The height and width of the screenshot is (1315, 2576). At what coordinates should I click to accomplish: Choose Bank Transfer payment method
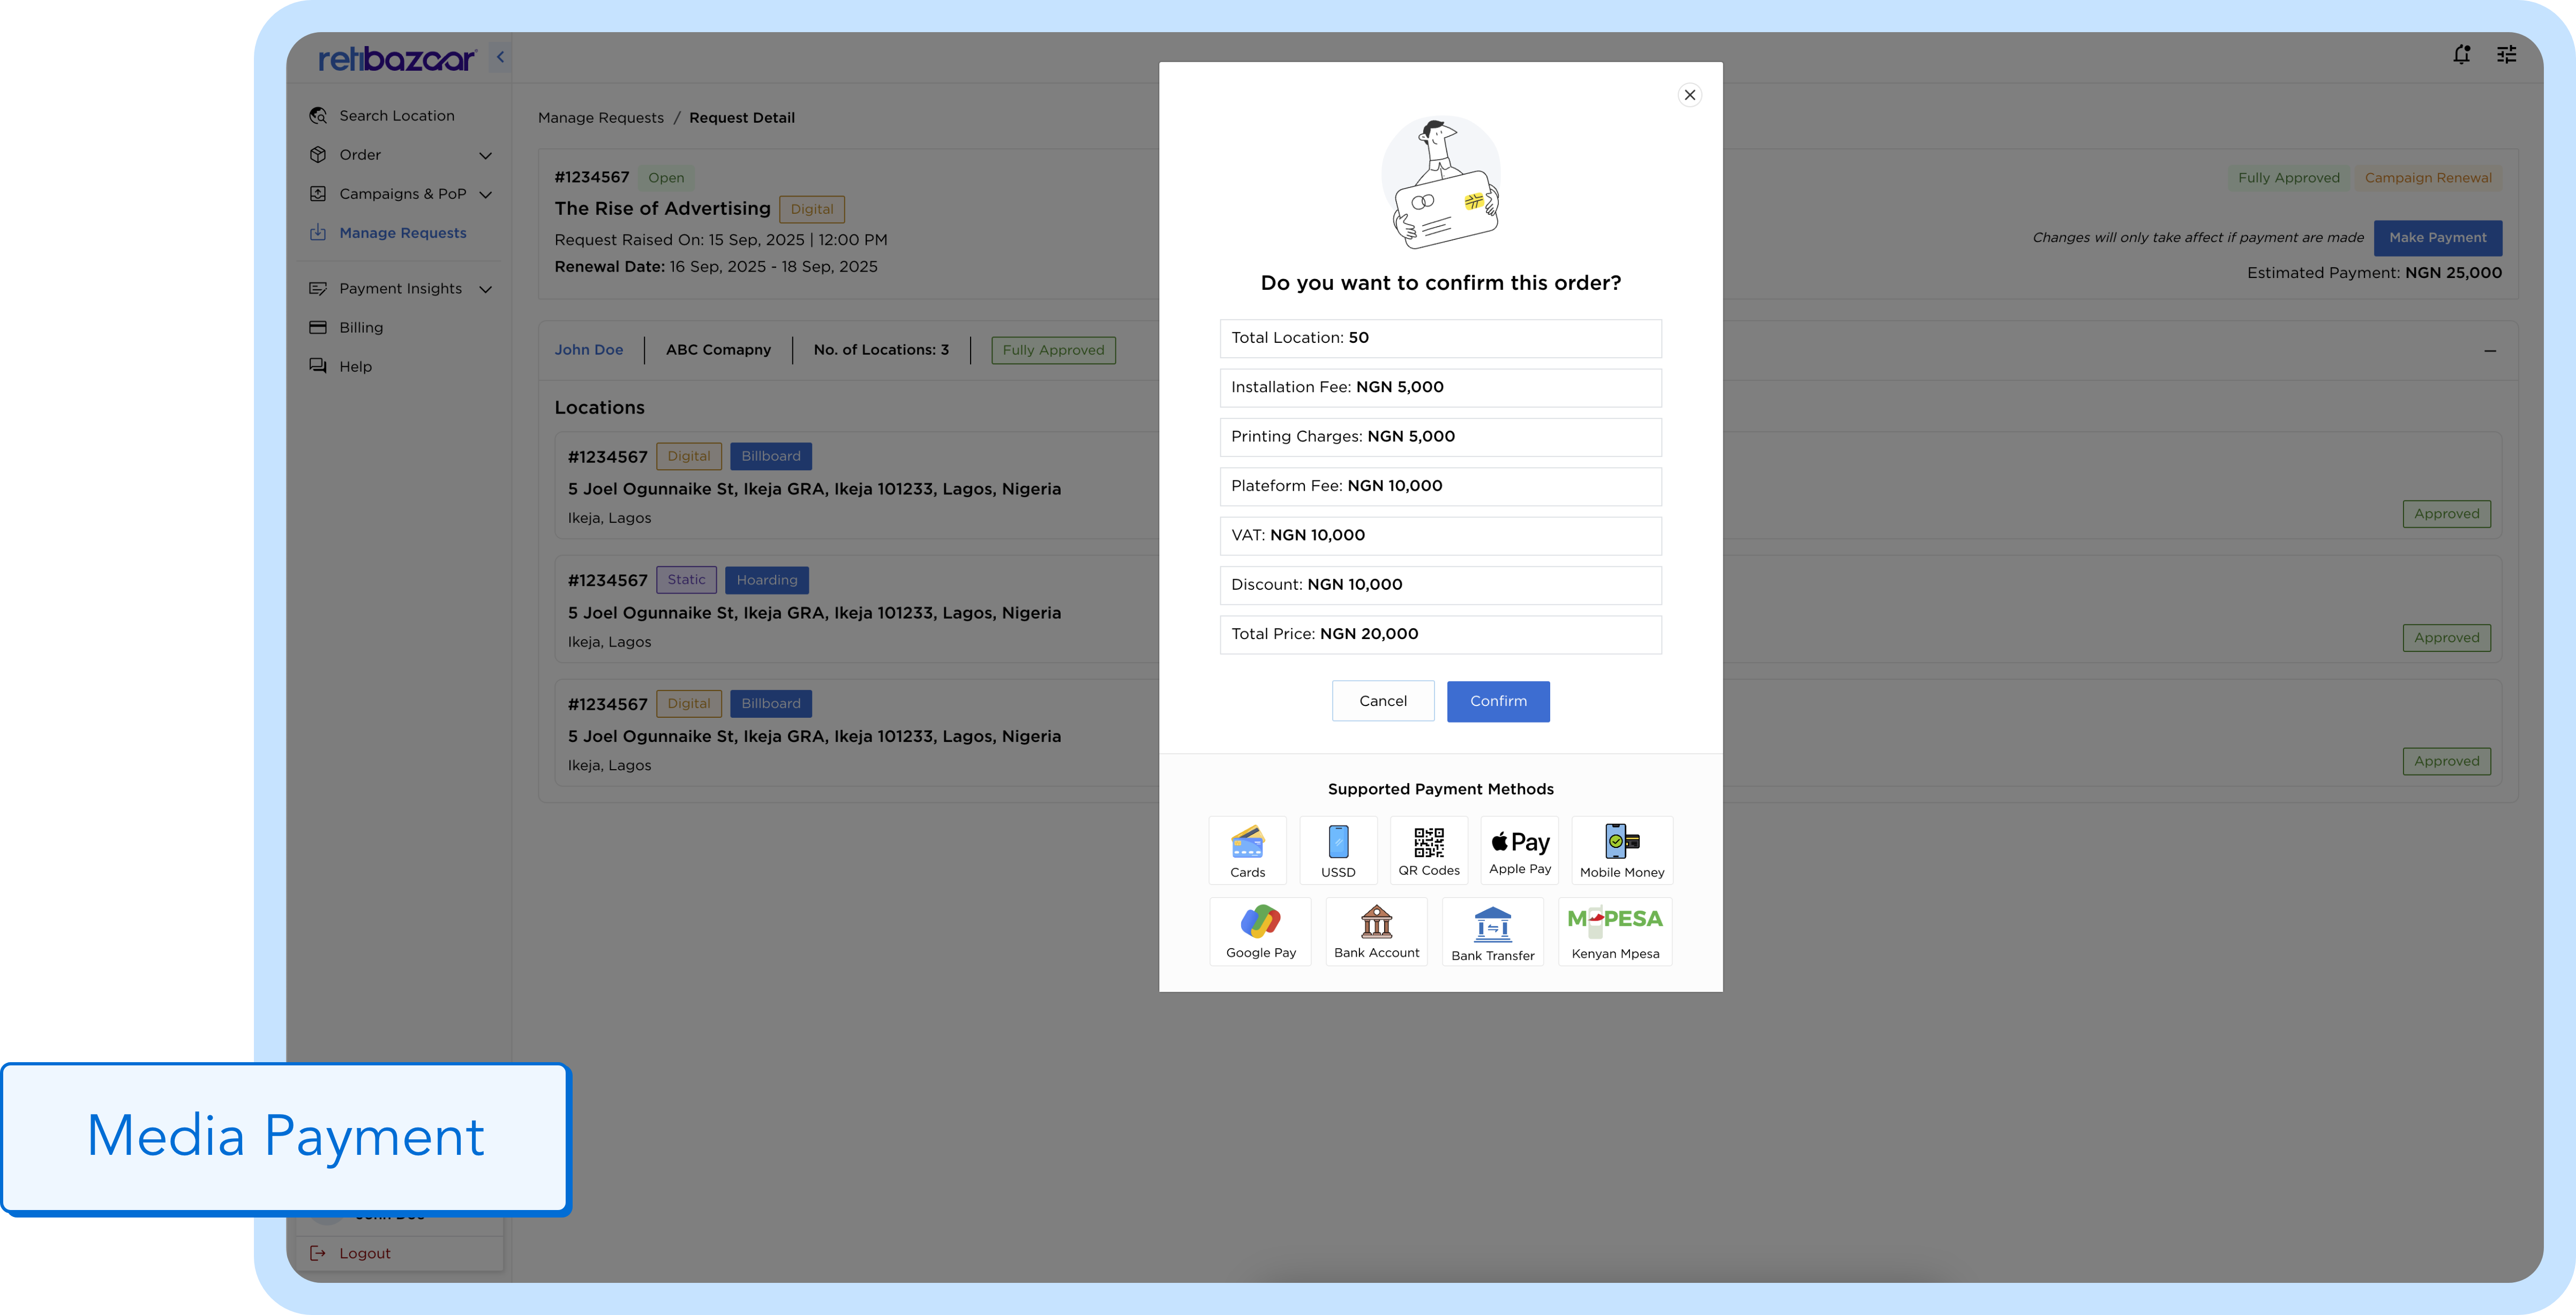(1493, 932)
